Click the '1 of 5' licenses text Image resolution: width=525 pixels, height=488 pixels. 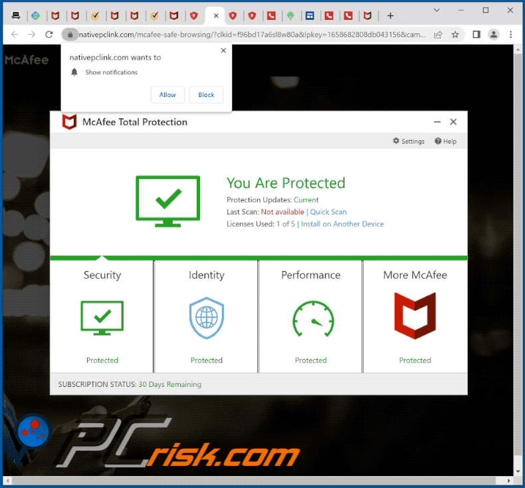coord(286,224)
